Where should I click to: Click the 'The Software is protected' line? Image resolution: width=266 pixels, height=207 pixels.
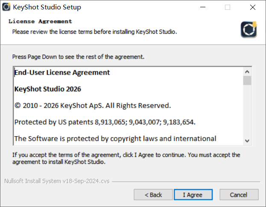coord(115,139)
